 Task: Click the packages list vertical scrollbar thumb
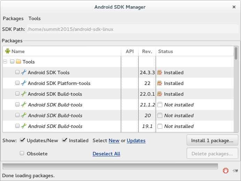pyautogui.click(x=236, y=53)
